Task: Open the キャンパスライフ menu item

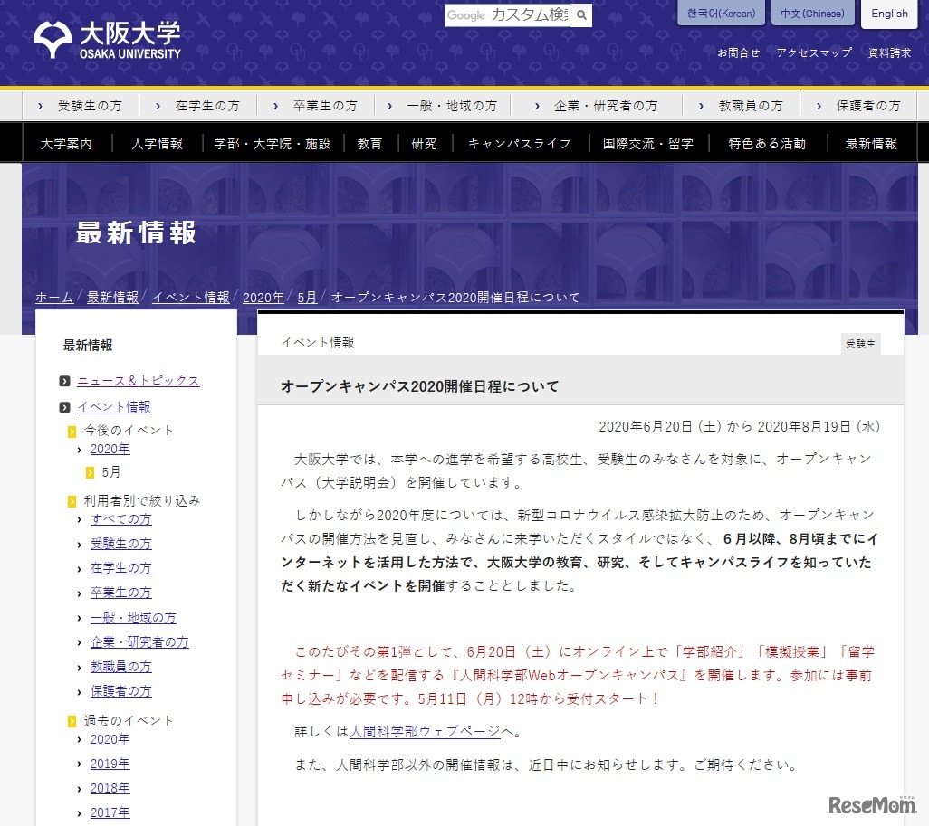Action: tap(519, 142)
